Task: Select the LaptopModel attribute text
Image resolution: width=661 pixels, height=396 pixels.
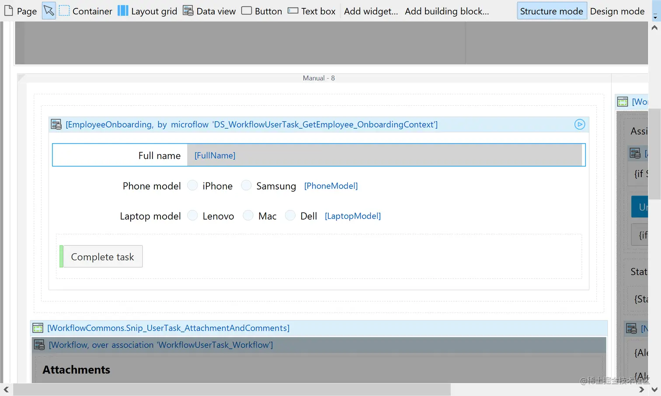Action: pos(353,216)
